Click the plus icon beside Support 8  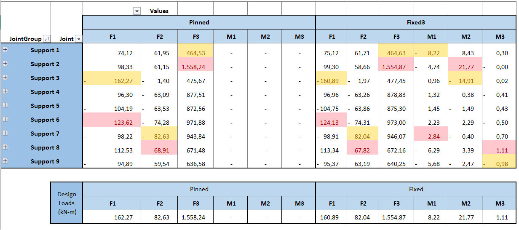point(5,147)
